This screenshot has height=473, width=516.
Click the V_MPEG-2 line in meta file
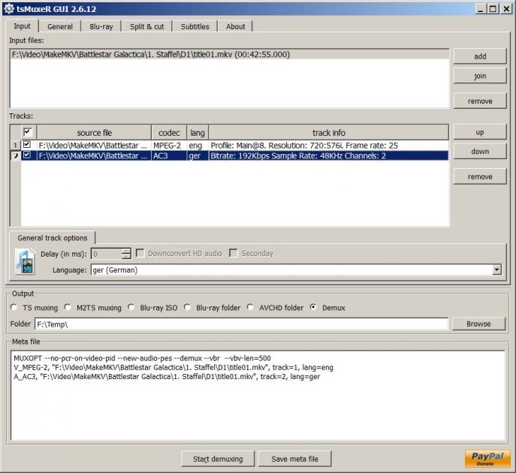[174, 367]
